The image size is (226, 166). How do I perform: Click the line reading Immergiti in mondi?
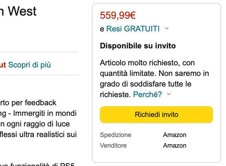[38, 113]
